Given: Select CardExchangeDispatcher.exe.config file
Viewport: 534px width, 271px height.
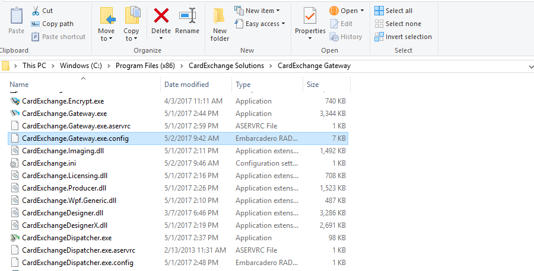Looking at the screenshot, I should coord(178,263).
